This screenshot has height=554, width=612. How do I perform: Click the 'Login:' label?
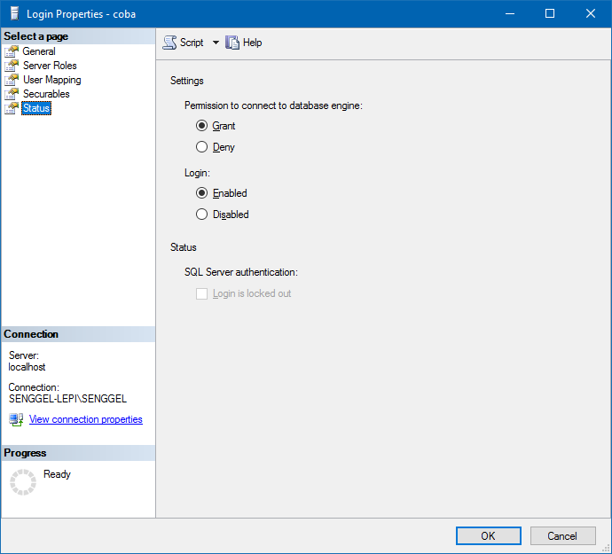(197, 173)
